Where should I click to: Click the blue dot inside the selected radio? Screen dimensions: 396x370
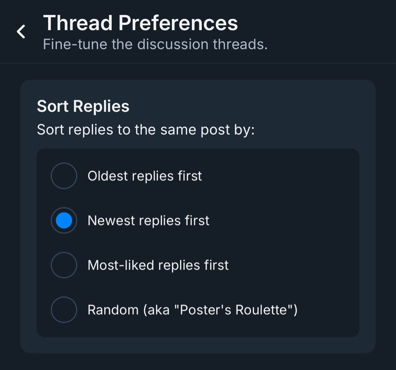(x=64, y=220)
